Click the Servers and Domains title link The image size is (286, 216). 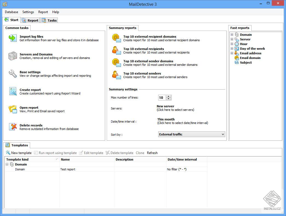(36, 54)
